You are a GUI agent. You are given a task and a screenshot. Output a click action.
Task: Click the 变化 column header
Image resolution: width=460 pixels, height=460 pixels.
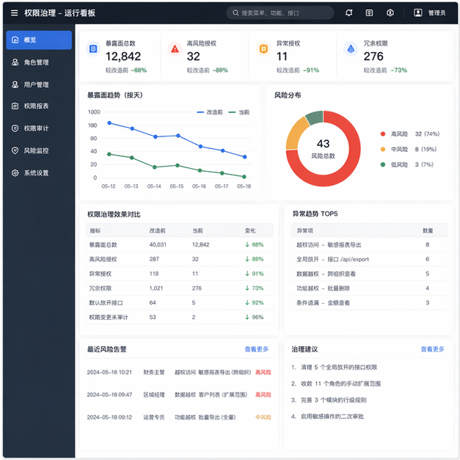point(250,230)
